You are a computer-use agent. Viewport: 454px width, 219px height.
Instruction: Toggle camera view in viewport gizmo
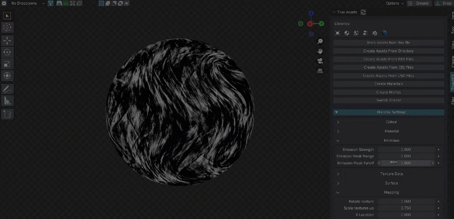click(320, 61)
